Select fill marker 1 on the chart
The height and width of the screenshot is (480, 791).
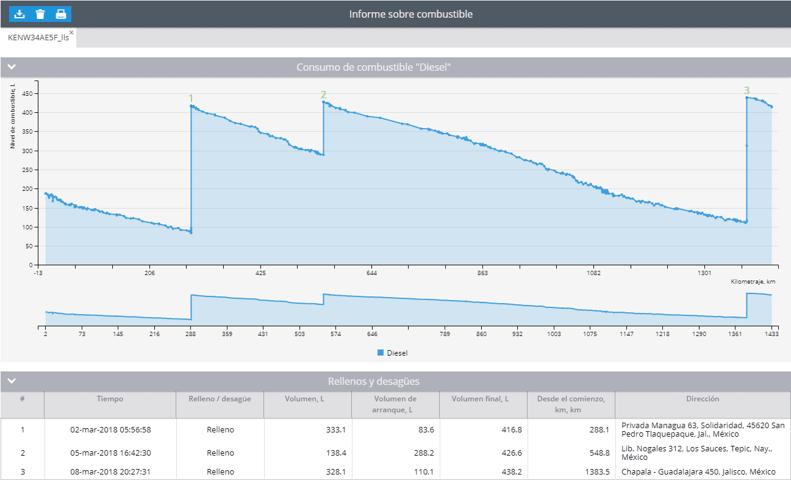coord(191,97)
